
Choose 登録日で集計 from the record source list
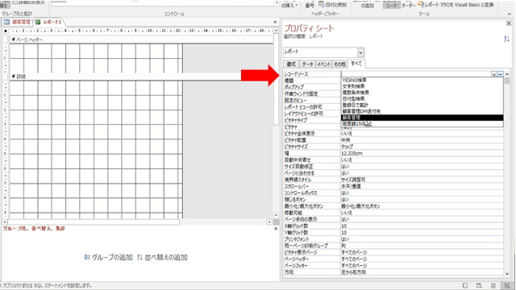pyautogui.click(x=422, y=106)
